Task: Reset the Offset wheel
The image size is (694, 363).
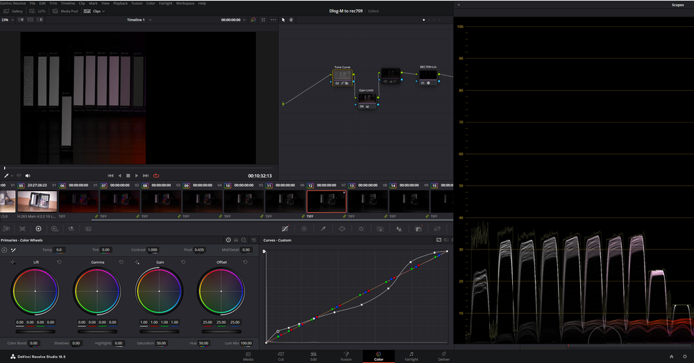Action: coord(245,263)
